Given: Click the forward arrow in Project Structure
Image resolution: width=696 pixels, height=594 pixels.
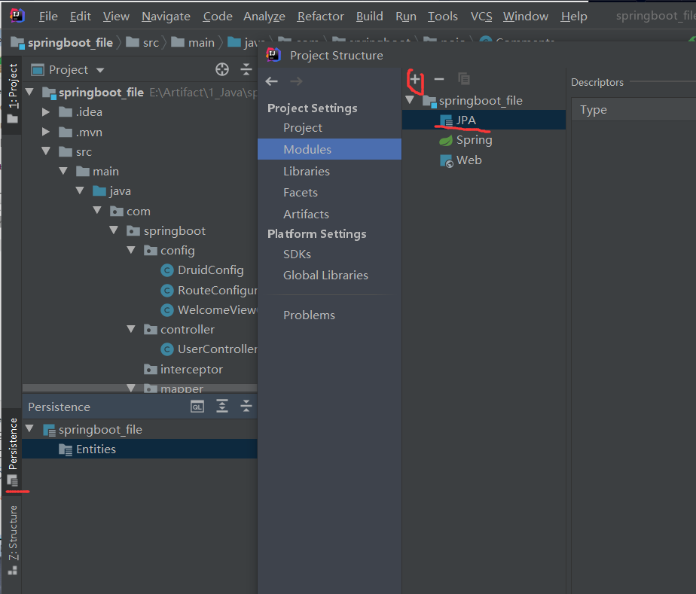Looking at the screenshot, I should click(297, 81).
